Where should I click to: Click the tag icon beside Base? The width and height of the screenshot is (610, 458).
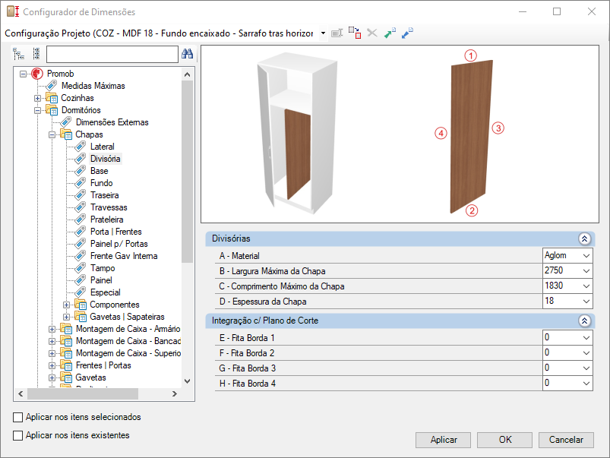[80, 171]
